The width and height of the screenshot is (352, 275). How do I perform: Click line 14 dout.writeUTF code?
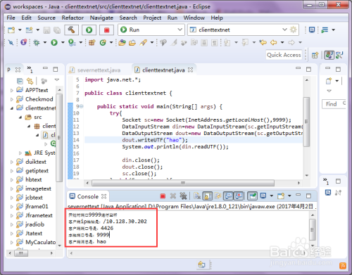(x=155, y=140)
